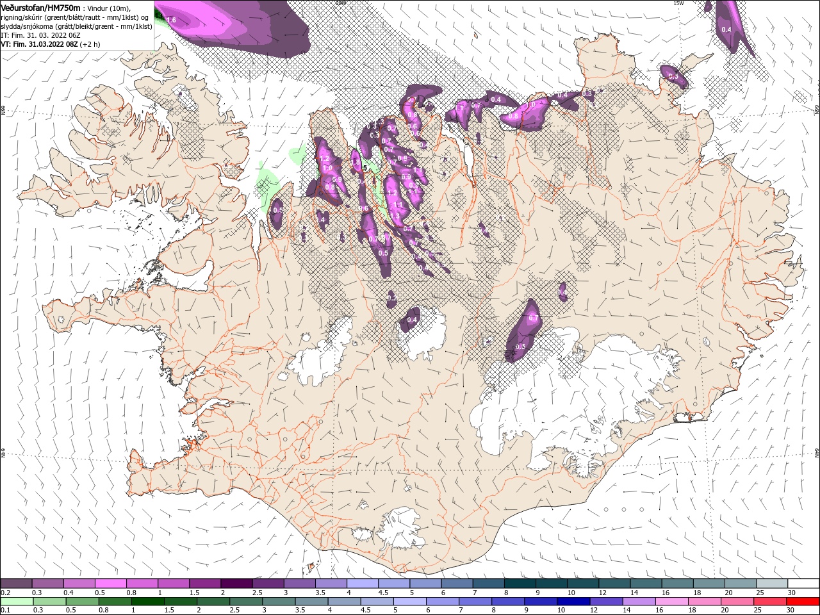Click the '1.6' value on the map beside the header box
Image resolution: width=820 pixels, height=615 pixels.
(171, 20)
